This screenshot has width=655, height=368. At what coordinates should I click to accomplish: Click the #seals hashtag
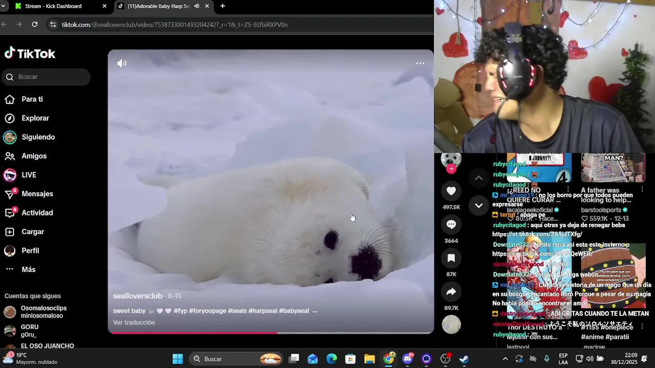click(237, 311)
